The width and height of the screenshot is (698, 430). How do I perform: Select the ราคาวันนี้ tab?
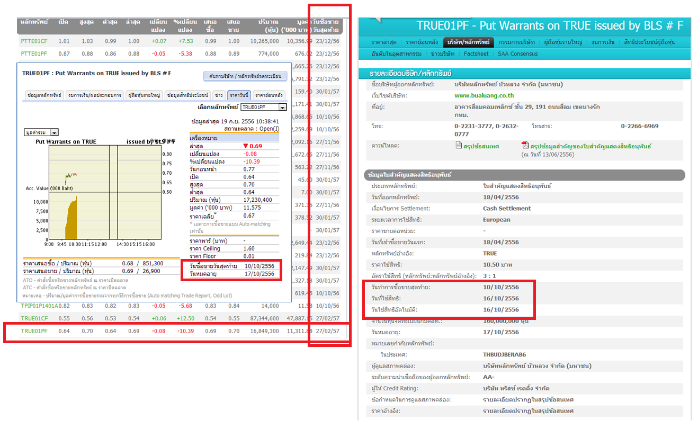(239, 95)
